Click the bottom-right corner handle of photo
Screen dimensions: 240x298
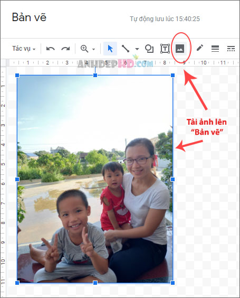(172, 283)
